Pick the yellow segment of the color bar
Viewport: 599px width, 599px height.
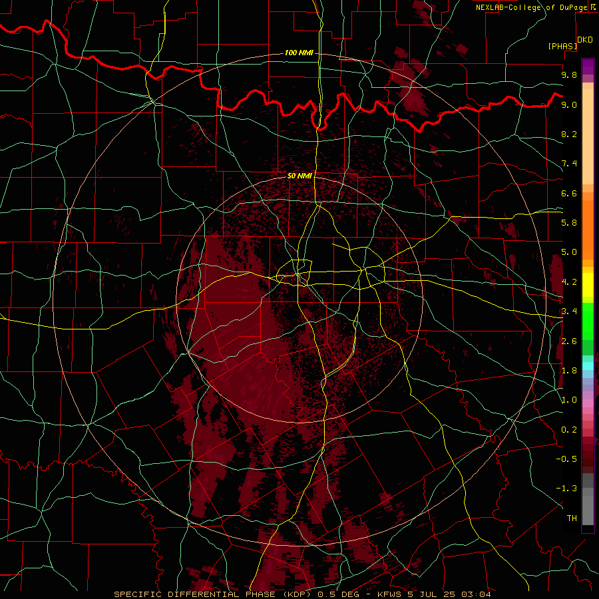pos(588,285)
